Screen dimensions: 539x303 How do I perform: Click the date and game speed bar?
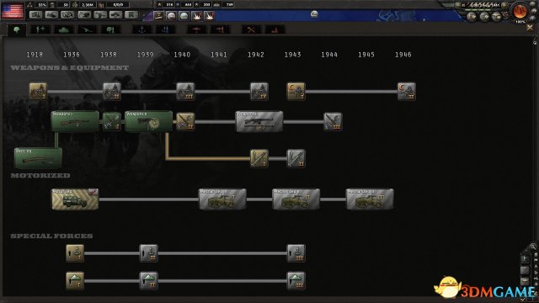(x=481, y=5)
